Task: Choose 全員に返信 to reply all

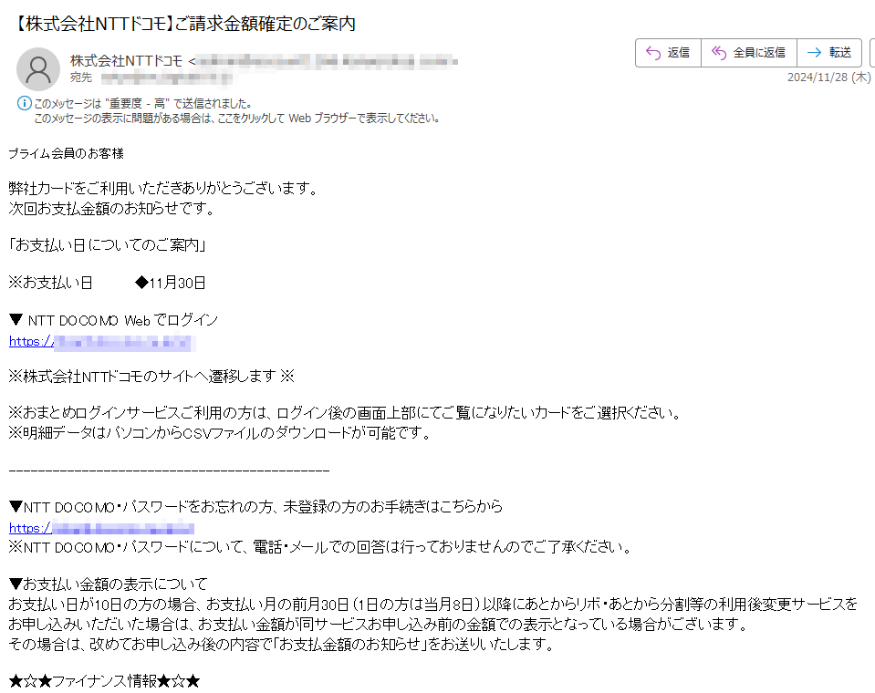Action: coord(749,53)
